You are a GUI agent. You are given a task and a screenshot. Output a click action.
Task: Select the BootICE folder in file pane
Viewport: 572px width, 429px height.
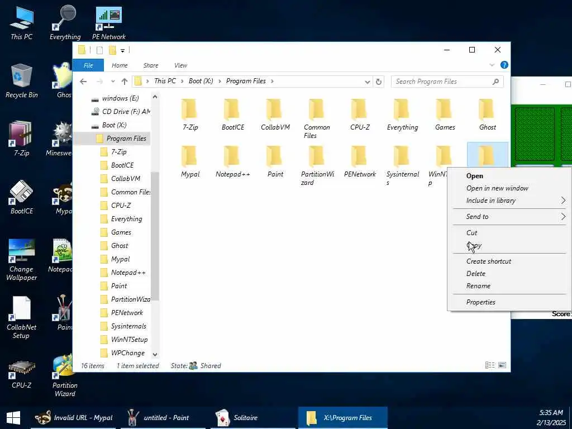click(x=233, y=115)
